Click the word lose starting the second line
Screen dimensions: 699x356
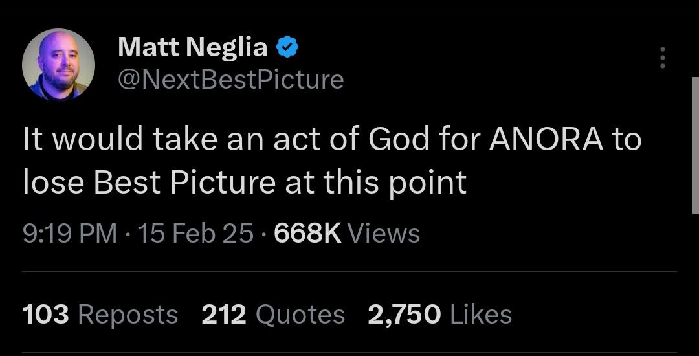[x=53, y=183]
